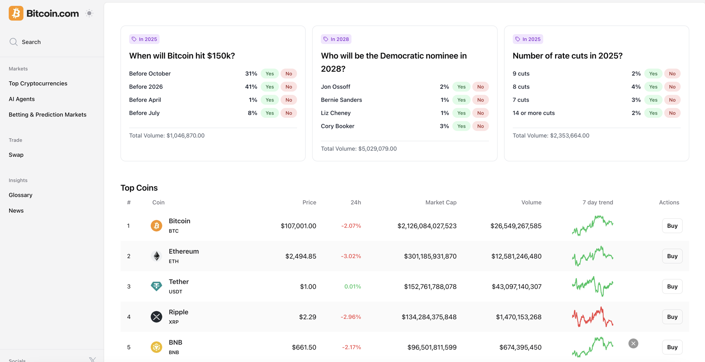Screen dimensions: 705x362
Task: Toggle the light/dark theme sun icon
Action: [x=89, y=13]
